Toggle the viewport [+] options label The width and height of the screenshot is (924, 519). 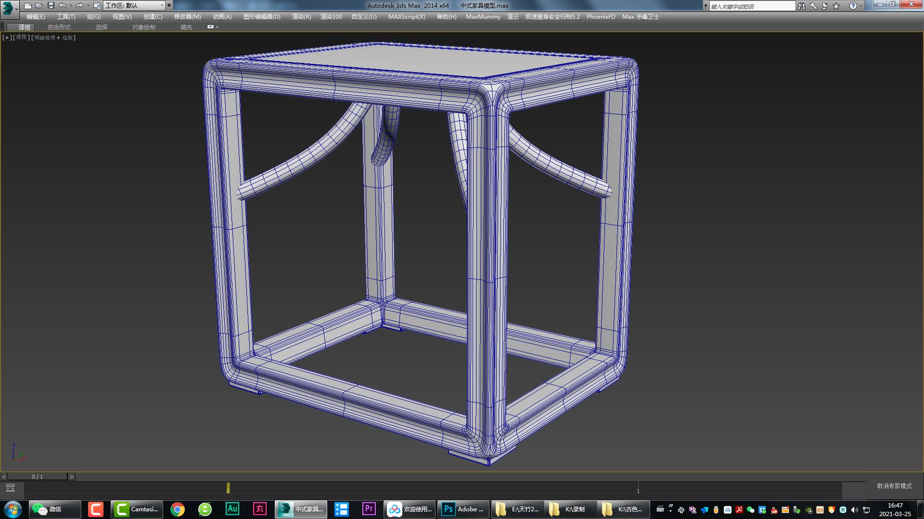[x=7, y=37]
